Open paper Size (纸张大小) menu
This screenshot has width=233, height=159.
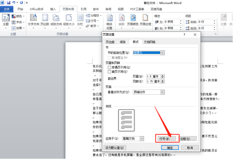pyautogui.click(x=69, y=21)
